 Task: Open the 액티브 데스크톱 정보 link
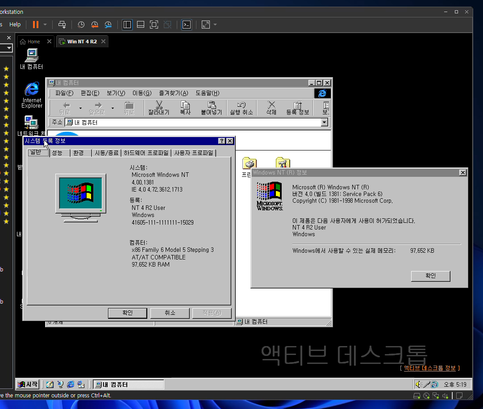tap(430, 368)
